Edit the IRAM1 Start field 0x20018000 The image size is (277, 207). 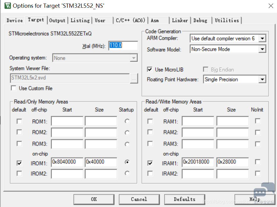coord(198,162)
